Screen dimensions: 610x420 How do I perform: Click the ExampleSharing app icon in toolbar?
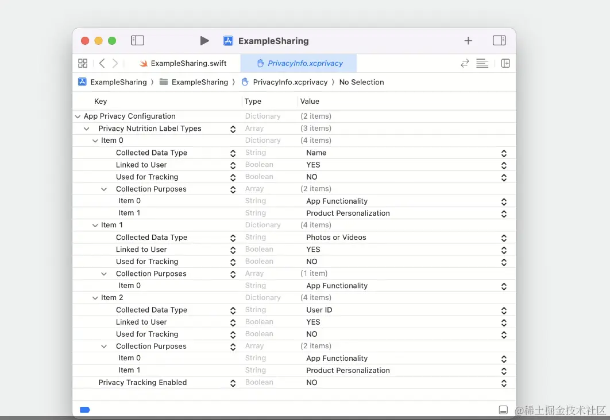(228, 41)
